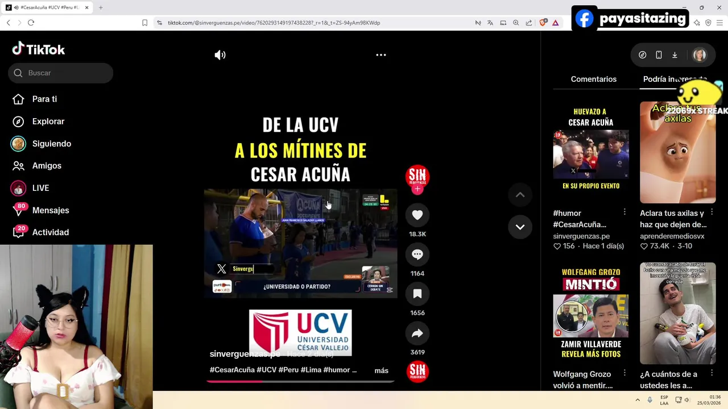Click the download app icon in top pill
Viewport: 728px width, 409px height.
tap(675, 55)
